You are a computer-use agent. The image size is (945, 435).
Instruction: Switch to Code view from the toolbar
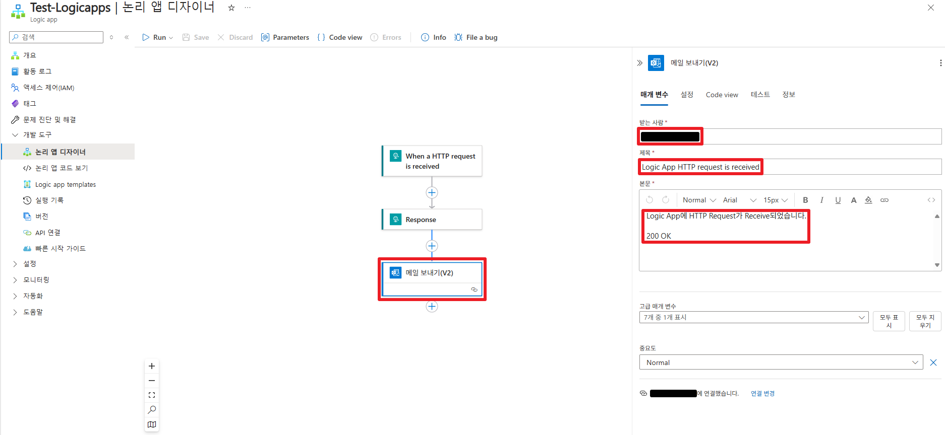(340, 37)
